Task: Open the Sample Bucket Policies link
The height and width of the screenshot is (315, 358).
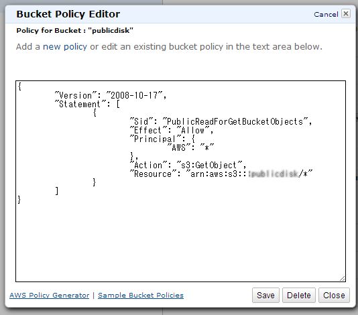Action: [141, 295]
